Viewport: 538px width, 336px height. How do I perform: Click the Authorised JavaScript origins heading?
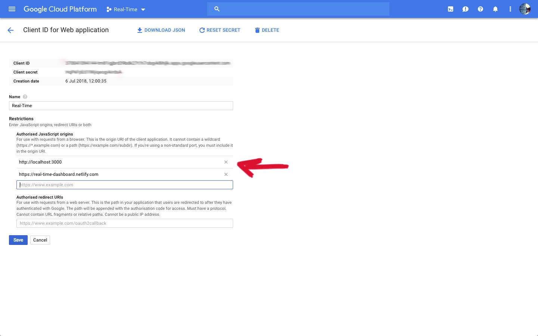pos(45,134)
